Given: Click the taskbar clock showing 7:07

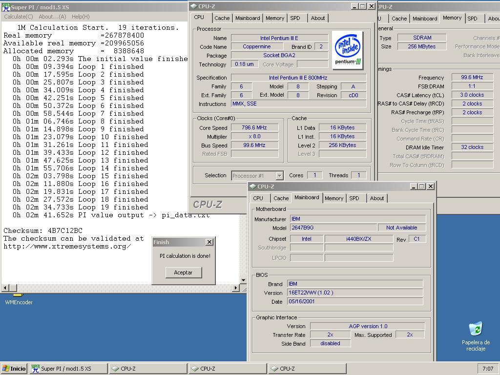Looking at the screenshot, I should [488, 369].
